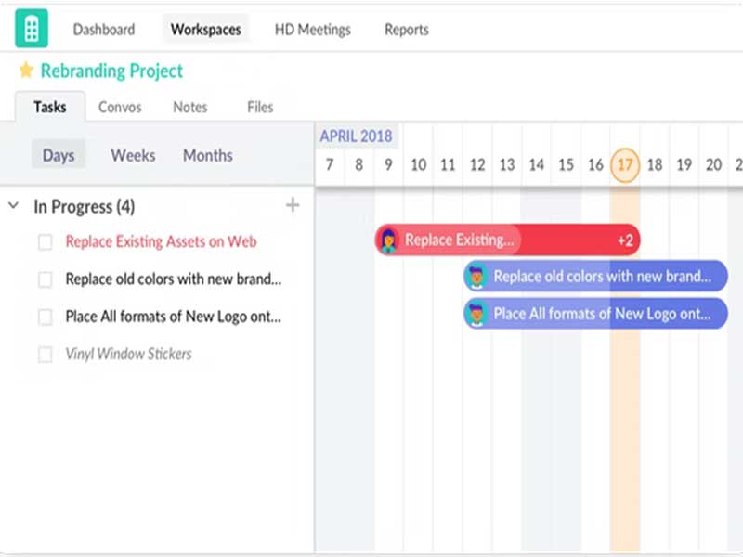
Task: Click avatar on Replace Existing bar
Action: point(388,240)
